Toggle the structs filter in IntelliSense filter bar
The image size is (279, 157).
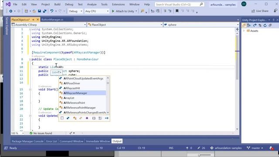pos(68,118)
